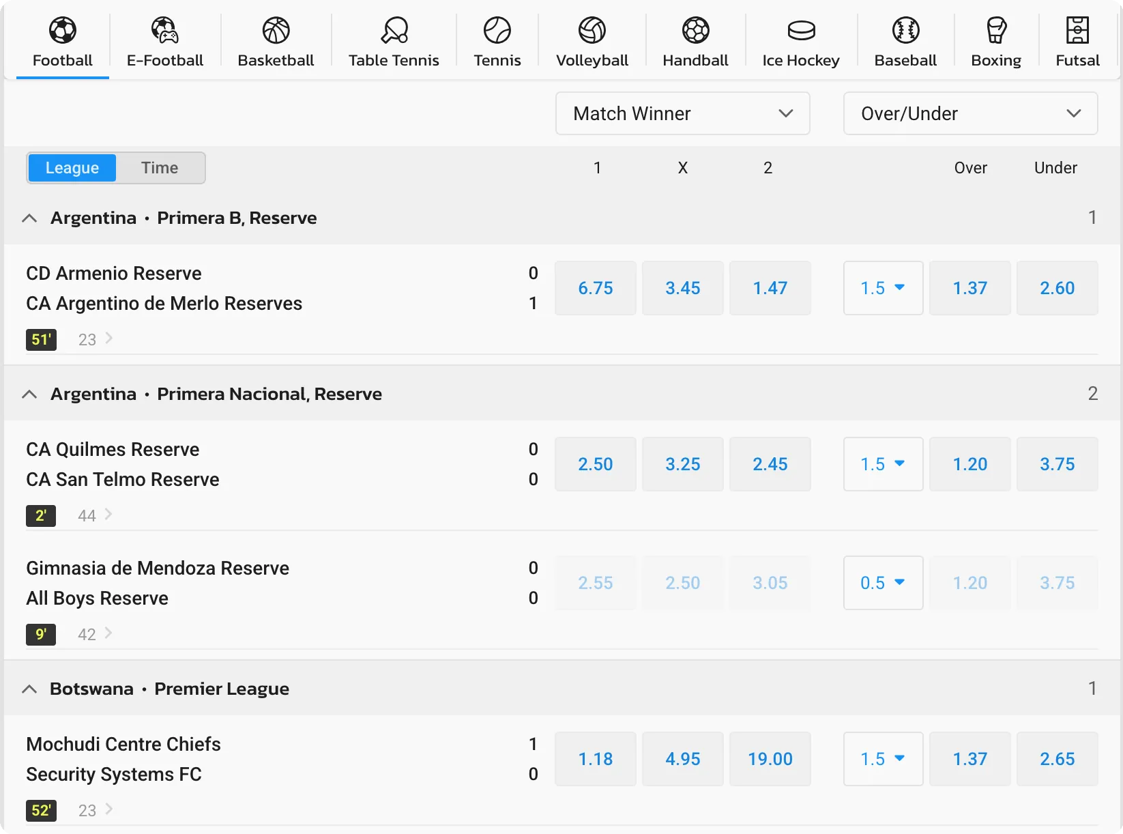Bet 6.75 on CD Armenio Reserve win
This screenshot has height=834, width=1123.
point(596,288)
